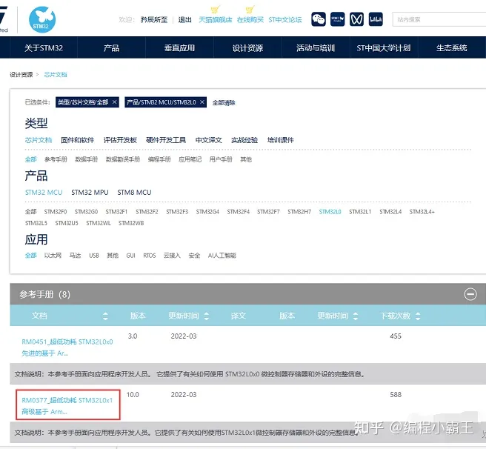Open the RM0451 STM32L0x0 reference manual
Viewport: 486px width, 449px height.
[67, 347]
